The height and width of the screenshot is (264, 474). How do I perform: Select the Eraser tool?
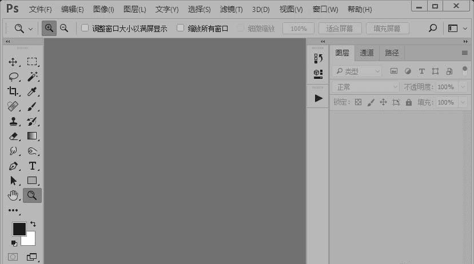click(13, 136)
